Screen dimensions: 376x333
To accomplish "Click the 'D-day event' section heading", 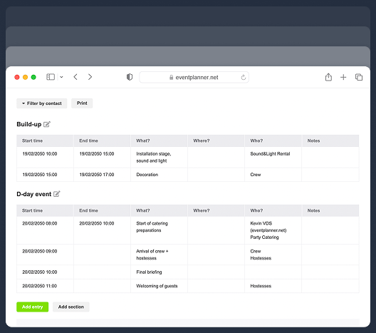I will pos(33,194).
